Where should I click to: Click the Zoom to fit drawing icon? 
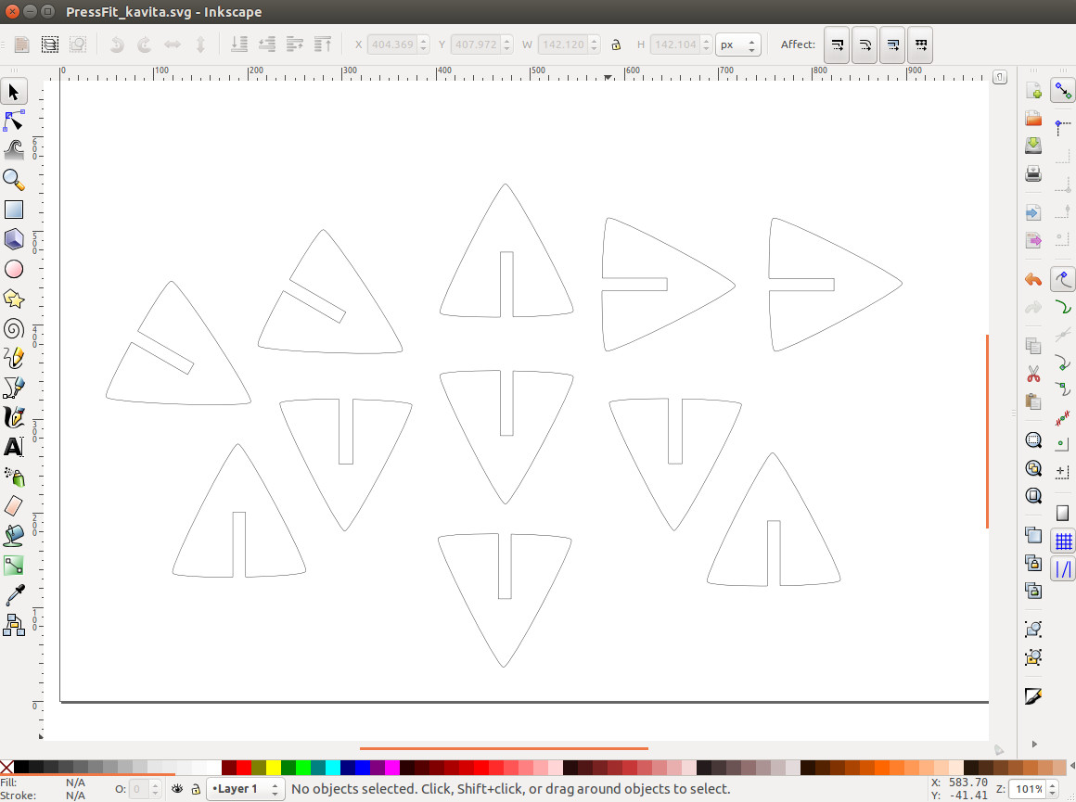pos(1033,468)
